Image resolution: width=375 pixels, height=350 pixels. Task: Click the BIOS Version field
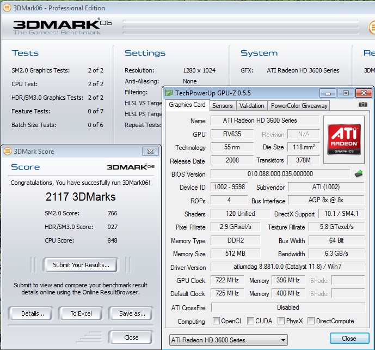(280, 174)
